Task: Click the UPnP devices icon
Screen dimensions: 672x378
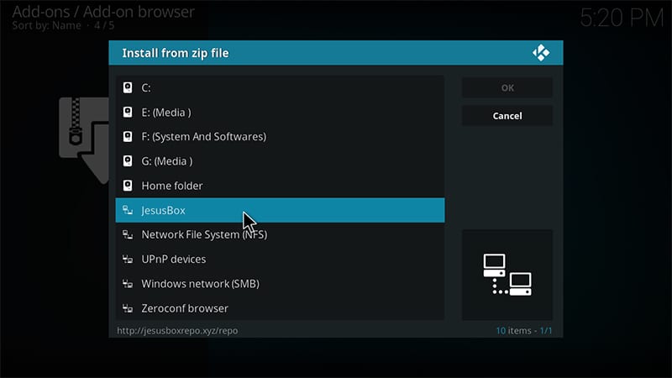Action: click(128, 260)
